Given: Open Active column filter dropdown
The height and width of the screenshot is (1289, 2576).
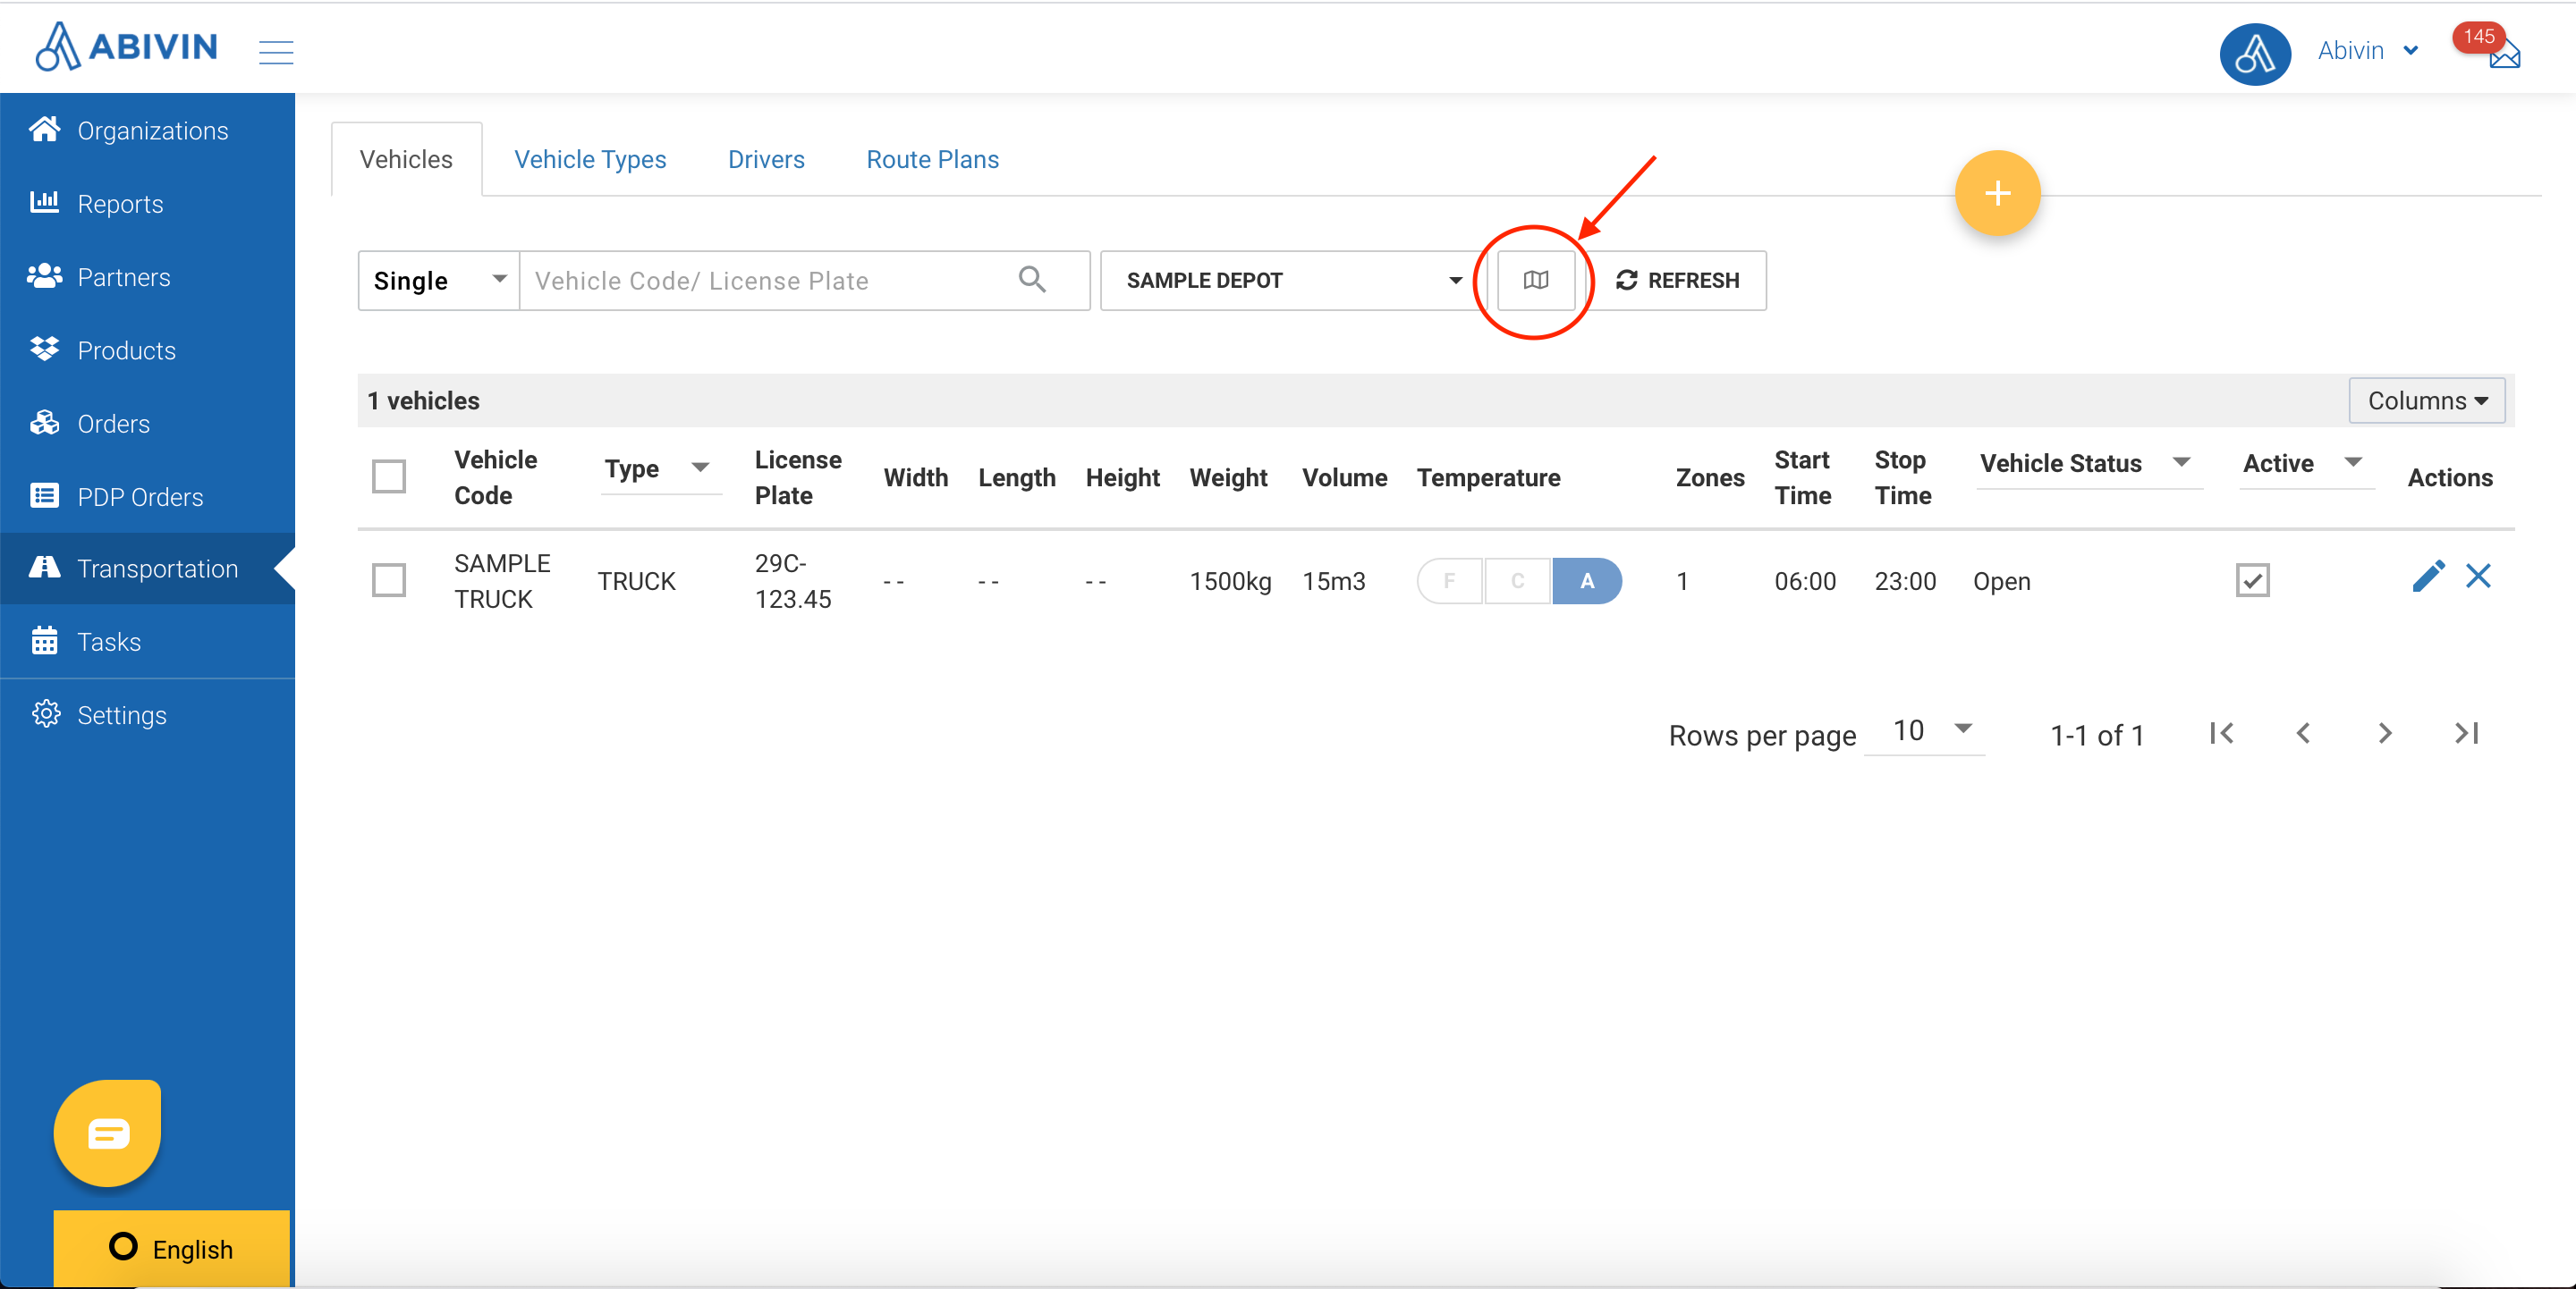Looking at the screenshot, I should [2305, 464].
